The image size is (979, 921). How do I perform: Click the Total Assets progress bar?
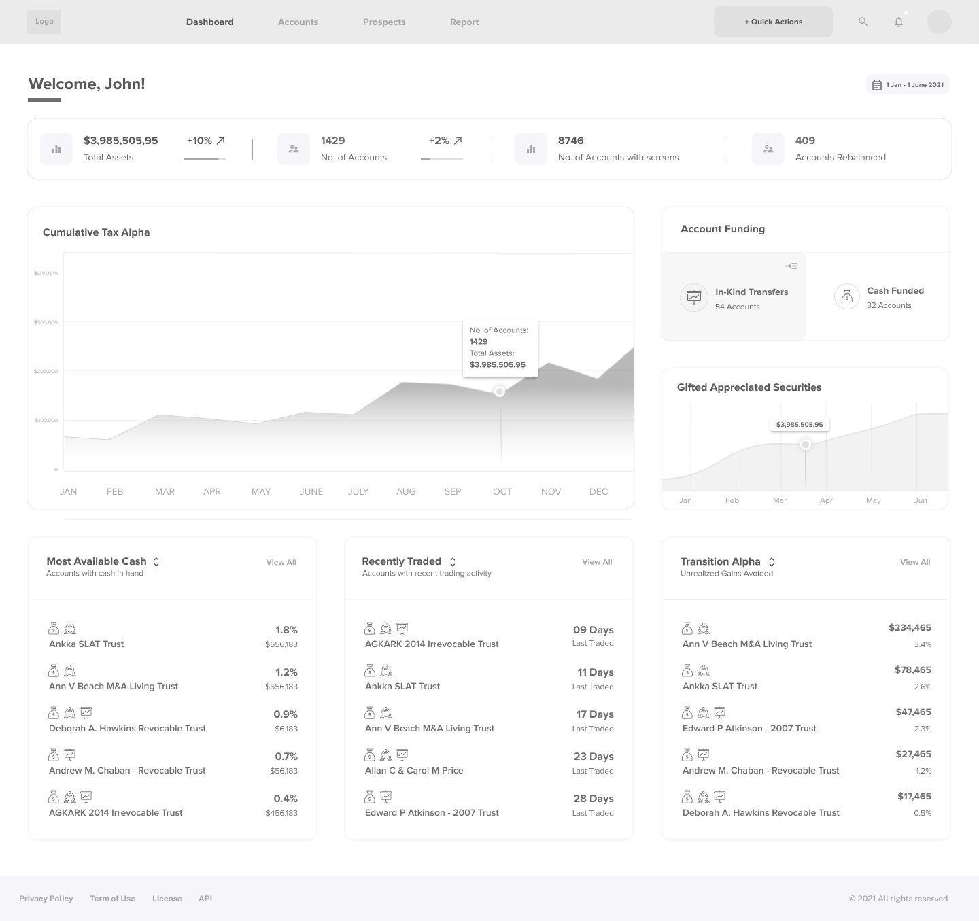[204, 158]
